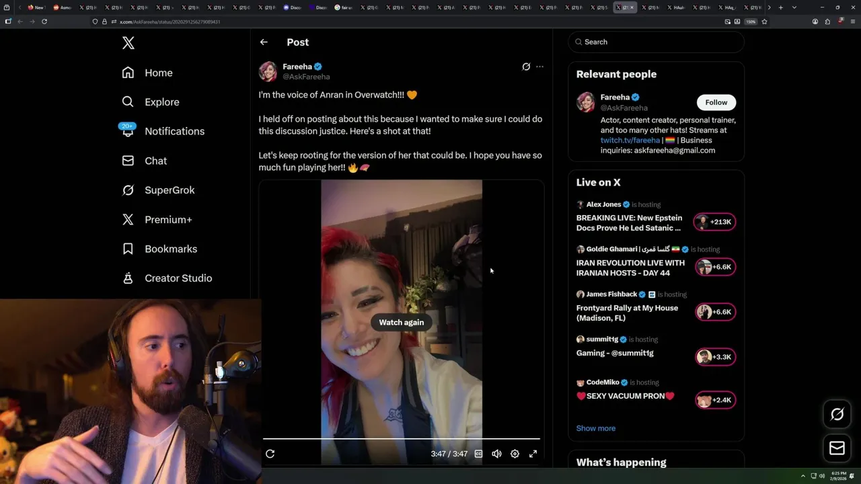The height and width of the screenshot is (484, 861).
Task: Switch to the Asmon browser tab
Action: pos(62,7)
